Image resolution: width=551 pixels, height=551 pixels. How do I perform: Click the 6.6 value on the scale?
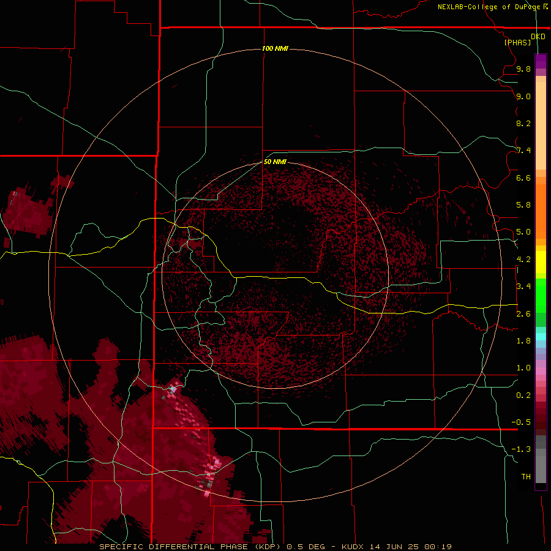pyautogui.click(x=523, y=178)
